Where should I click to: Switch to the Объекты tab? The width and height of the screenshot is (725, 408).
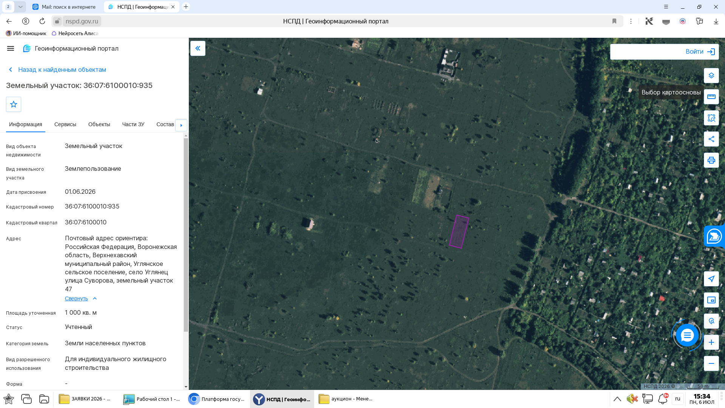[99, 124]
